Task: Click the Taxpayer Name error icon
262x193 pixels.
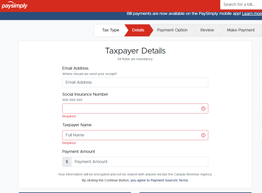Action: (203, 135)
